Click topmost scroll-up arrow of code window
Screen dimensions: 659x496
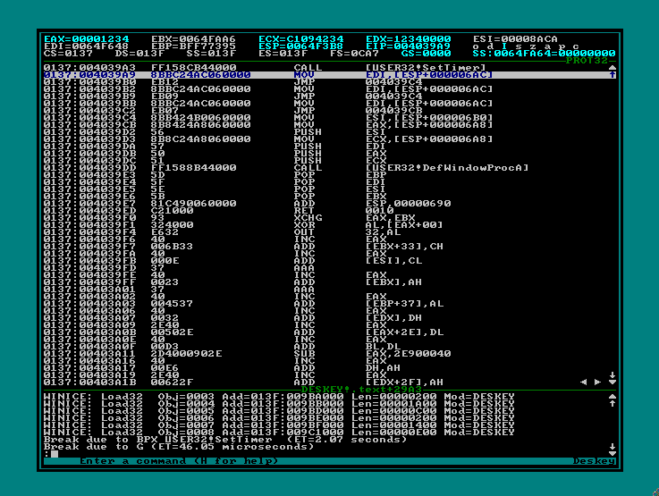pyautogui.click(x=612, y=67)
